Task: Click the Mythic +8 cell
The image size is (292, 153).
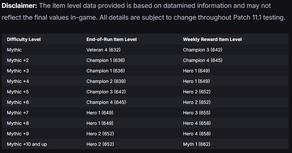Action: point(18,123)
